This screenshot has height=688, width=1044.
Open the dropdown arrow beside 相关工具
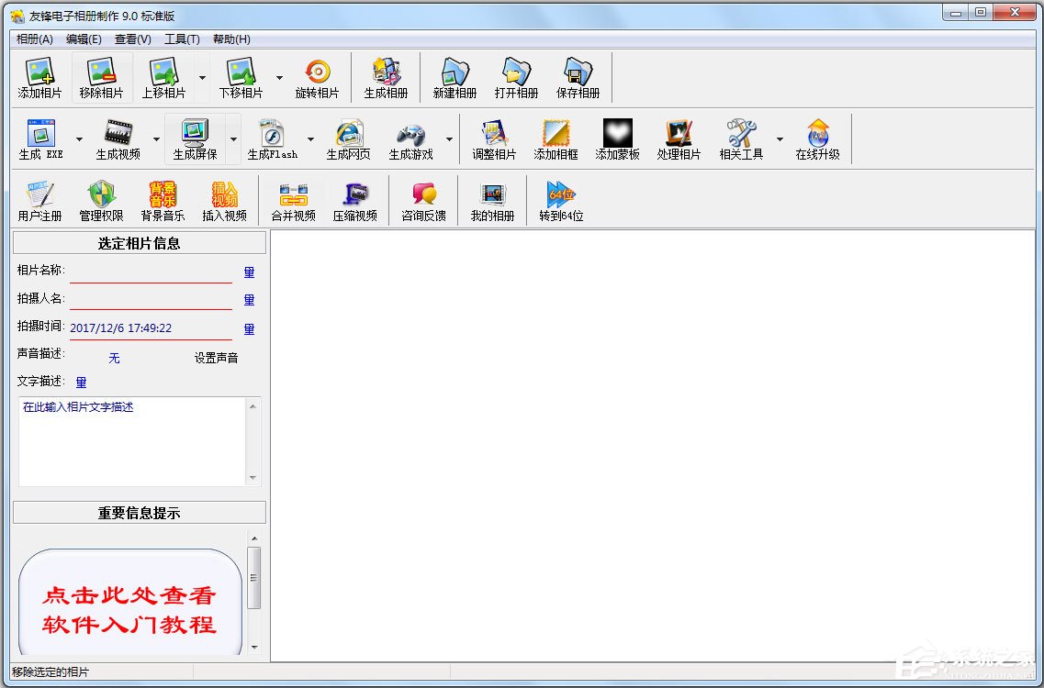[x=780, y=139]
